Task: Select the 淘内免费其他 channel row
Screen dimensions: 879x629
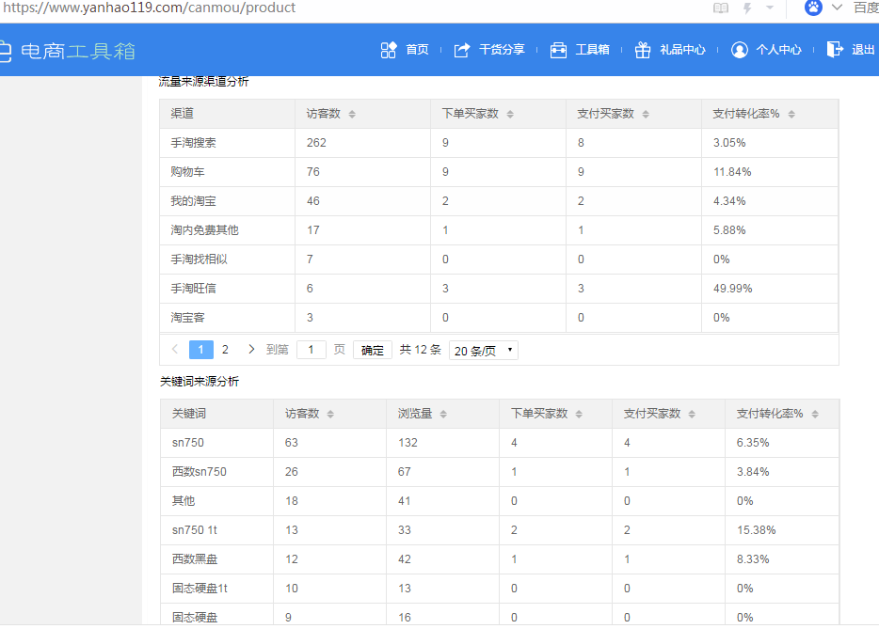Action: [499, 230]
